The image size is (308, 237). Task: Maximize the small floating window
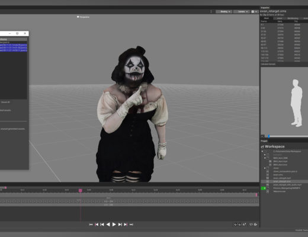[x=17, y=33]
